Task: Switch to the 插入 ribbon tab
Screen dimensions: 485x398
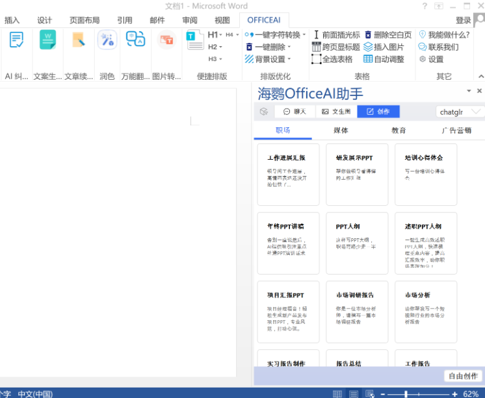Action: [12, 20]
